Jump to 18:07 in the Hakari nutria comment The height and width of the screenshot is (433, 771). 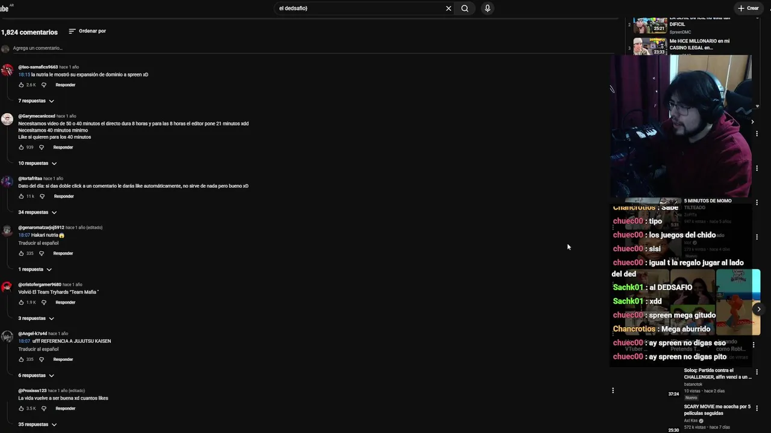[x=24, y=236]
